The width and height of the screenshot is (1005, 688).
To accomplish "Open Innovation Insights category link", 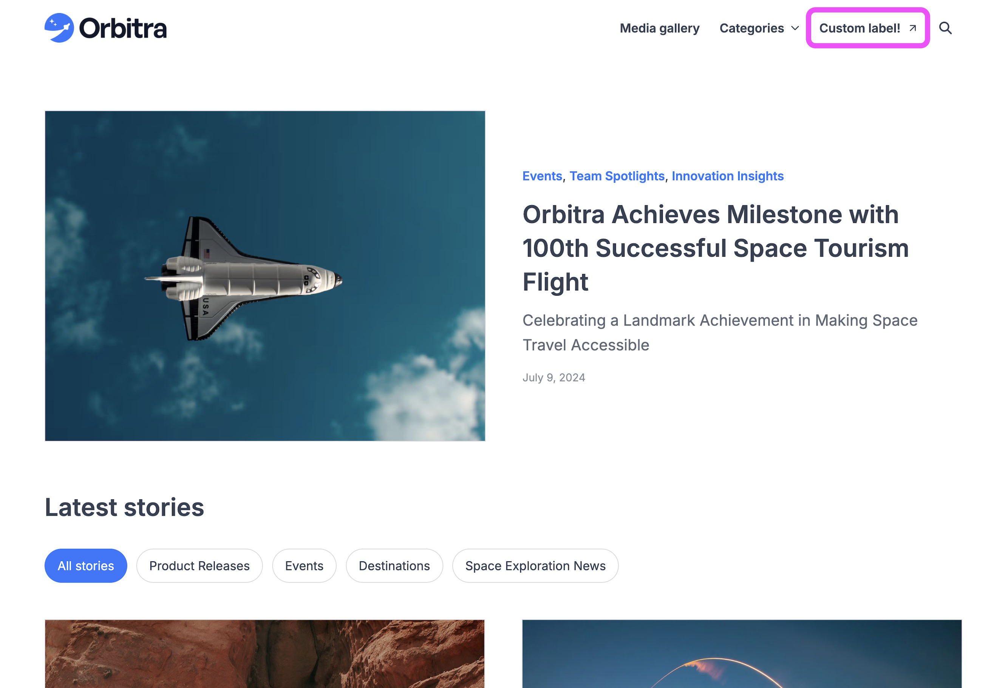I will (727, 176).
